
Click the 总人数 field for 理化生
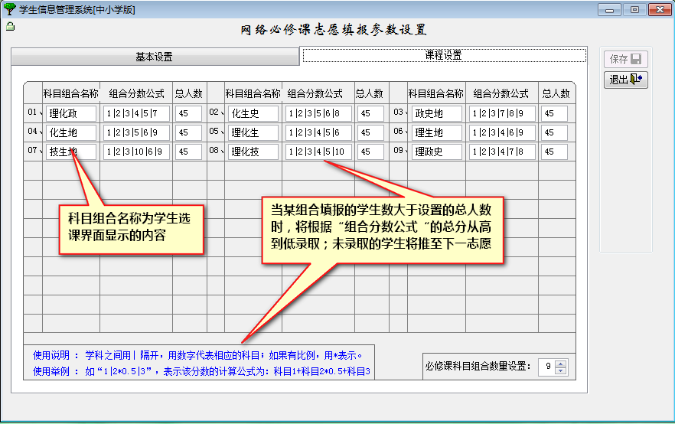coord(370,132)
